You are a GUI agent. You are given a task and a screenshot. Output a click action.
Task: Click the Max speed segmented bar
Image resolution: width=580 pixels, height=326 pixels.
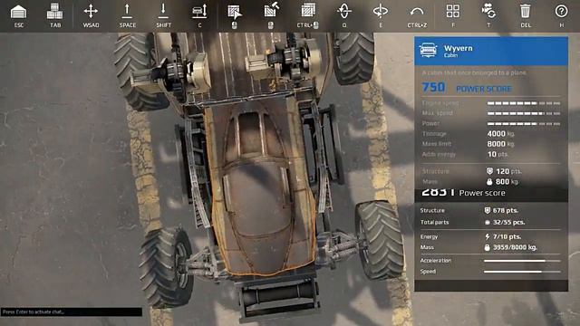pos(524,113)
